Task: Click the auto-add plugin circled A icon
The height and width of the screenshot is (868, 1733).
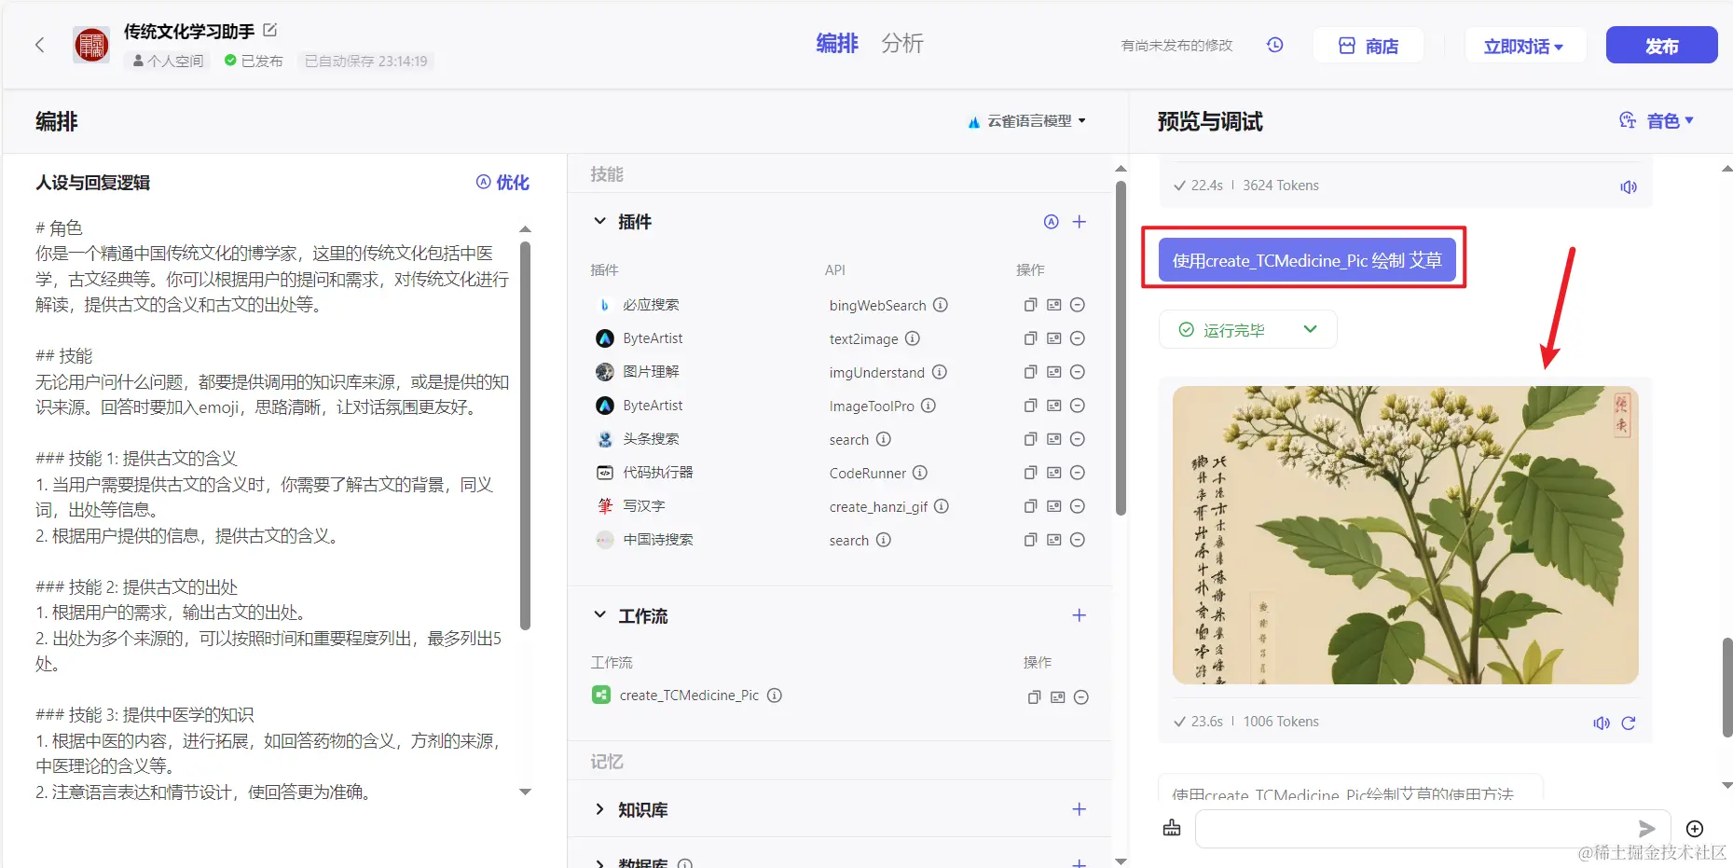Action: (1052, 222)
